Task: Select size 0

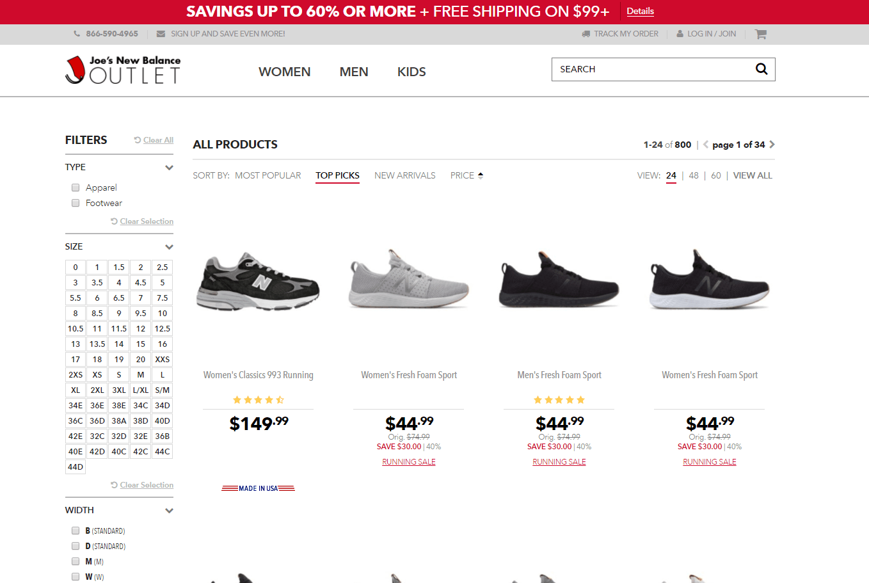Action: pos(76,268)
